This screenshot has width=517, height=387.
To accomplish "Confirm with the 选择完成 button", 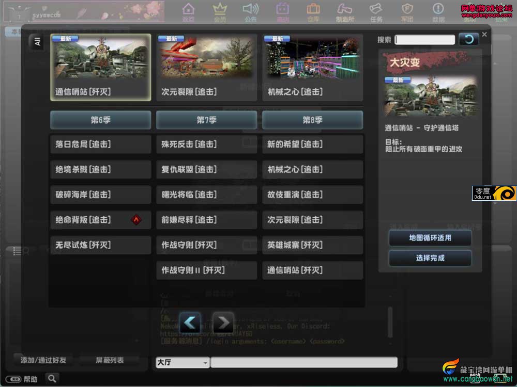I will click(x=430, y=257).
